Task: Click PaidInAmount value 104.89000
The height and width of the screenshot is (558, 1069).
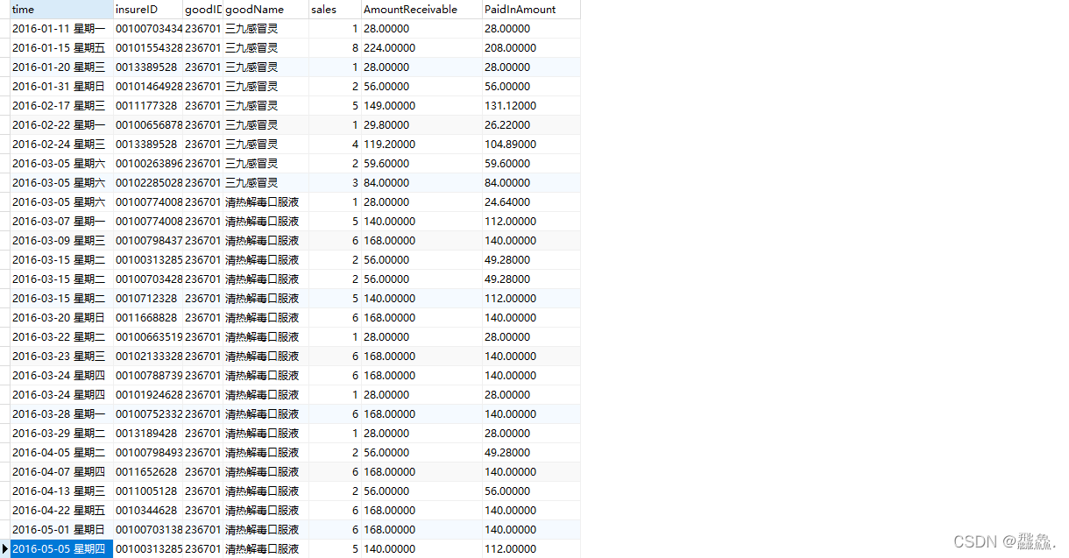Action: (510, 145)
